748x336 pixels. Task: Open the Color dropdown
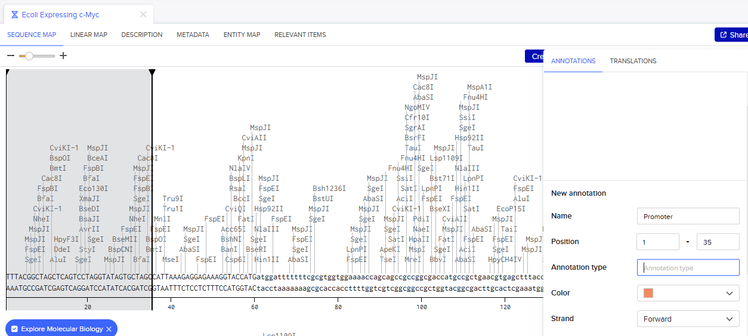[688, 293]
